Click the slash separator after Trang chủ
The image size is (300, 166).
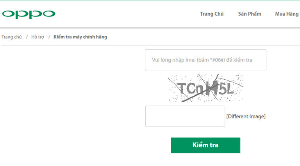pyautogui.click(x=27, y=37)
